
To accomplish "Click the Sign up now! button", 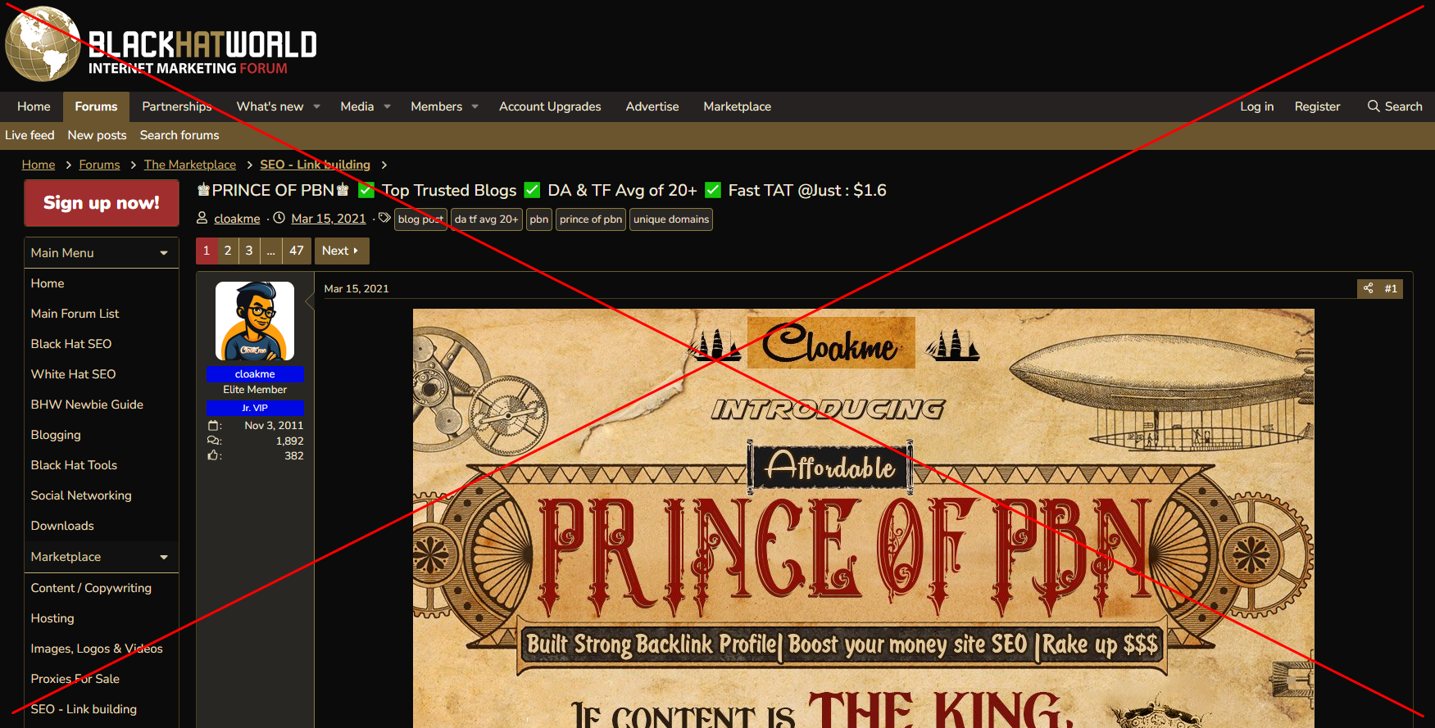I will [102, 203].
